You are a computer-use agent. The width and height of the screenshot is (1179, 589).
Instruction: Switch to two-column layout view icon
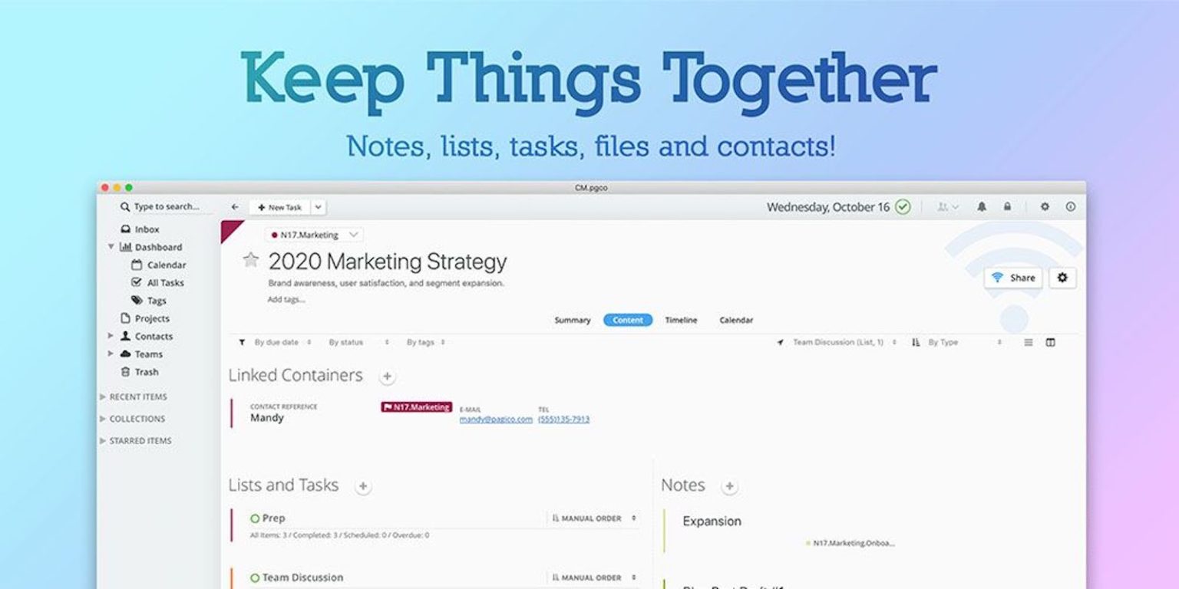(1050, 342)
